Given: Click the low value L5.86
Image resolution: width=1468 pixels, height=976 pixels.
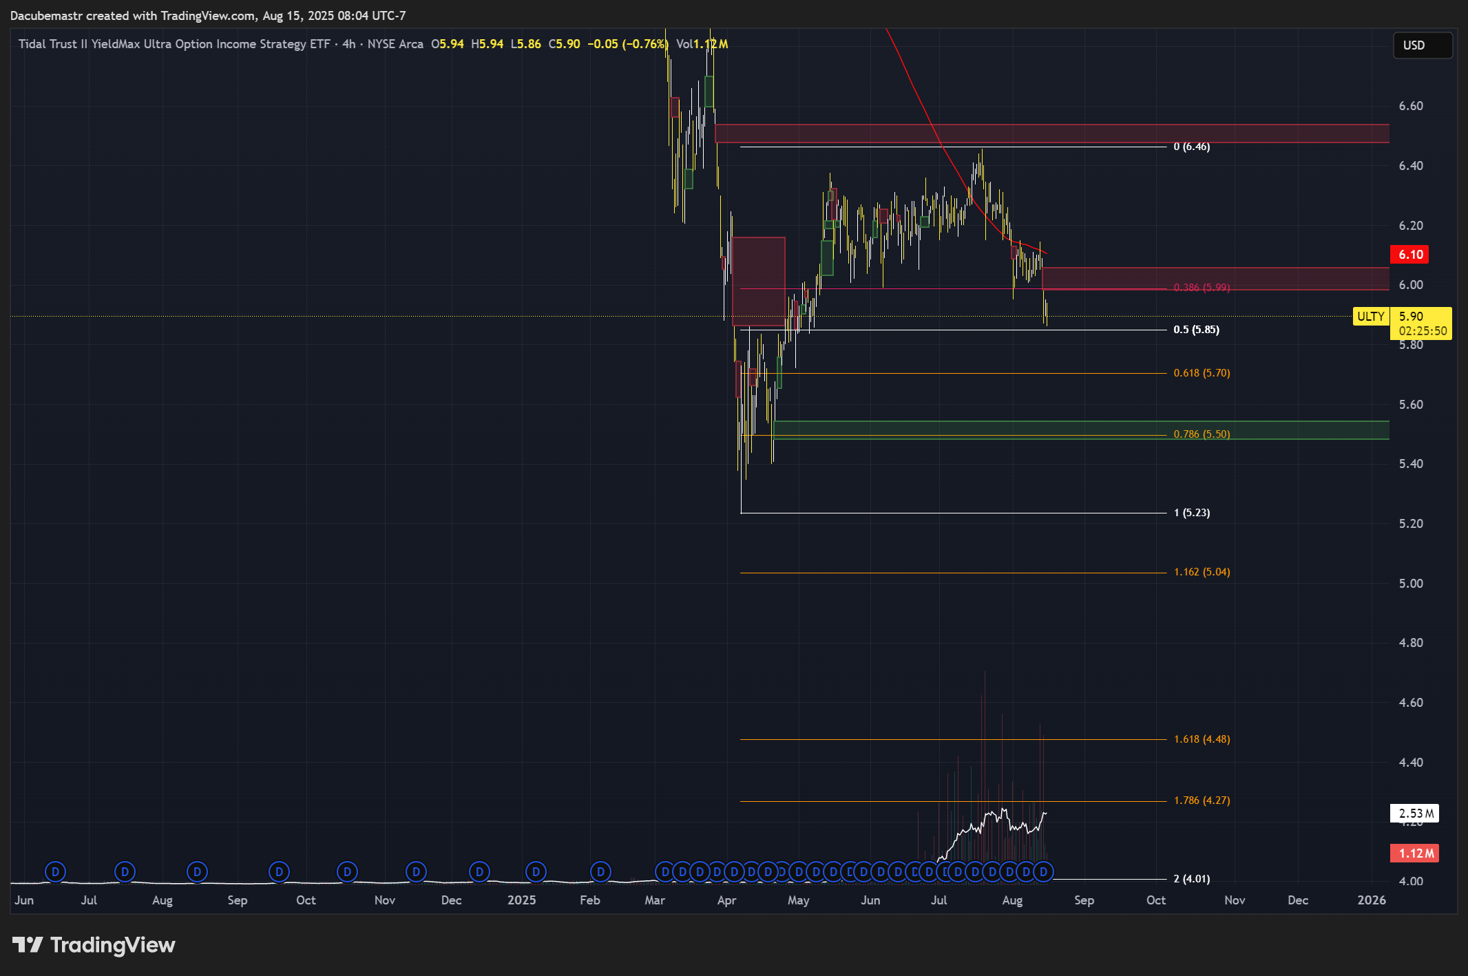Looking at the screenshot, I should tap(526, 44).
